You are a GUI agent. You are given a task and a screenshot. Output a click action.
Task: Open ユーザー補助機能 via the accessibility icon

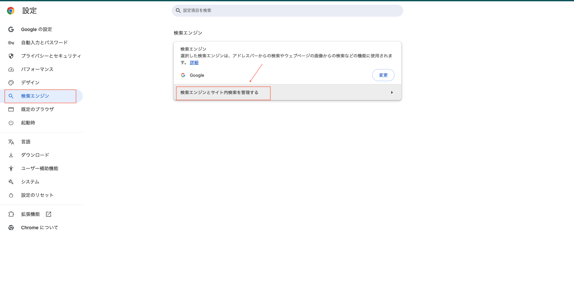pyautogui.click(x=11, y=169)
